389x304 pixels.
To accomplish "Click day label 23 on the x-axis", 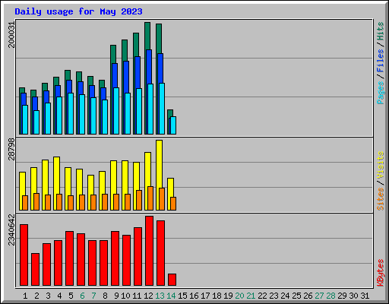I will tap(274, 296).
